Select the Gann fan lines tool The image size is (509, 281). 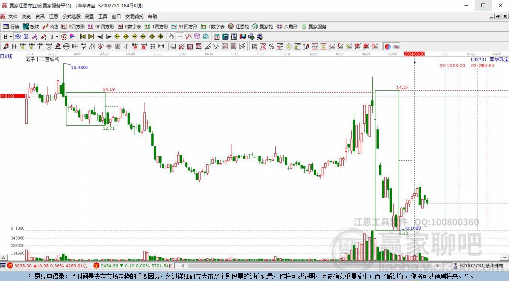click(182, 46)
